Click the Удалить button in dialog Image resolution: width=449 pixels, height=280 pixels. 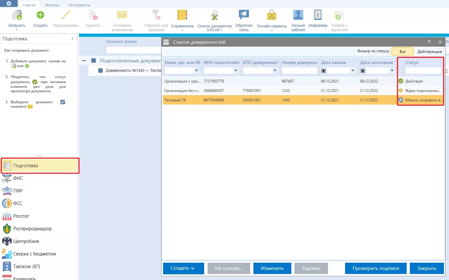[x=311, y=268]
